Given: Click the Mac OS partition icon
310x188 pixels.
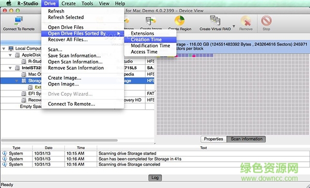Looking at the screenshot, I should click(24, 74).
